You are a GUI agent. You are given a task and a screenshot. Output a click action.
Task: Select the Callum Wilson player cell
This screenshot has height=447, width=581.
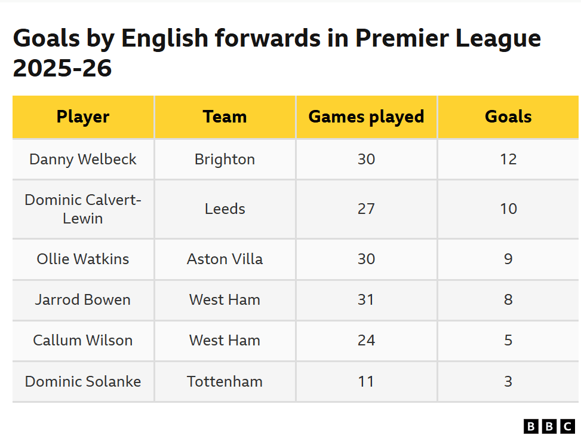point(83,340)
